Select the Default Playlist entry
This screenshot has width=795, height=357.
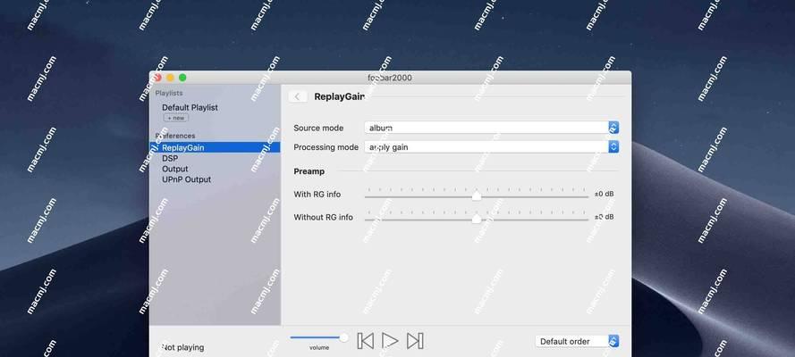190,108
